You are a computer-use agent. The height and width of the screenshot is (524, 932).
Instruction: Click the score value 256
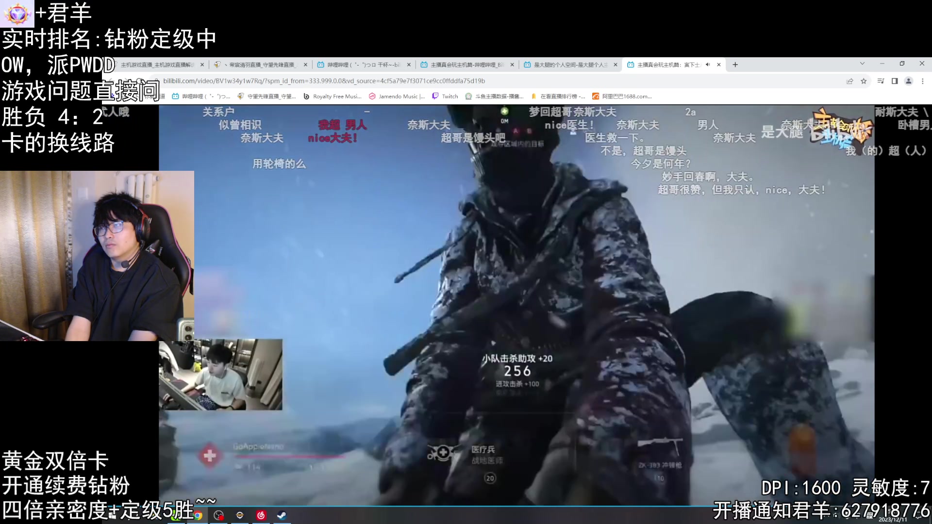[517, 371]
